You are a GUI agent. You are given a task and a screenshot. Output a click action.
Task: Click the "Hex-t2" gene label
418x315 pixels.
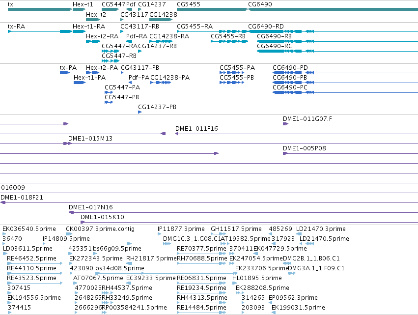(96, 14)
